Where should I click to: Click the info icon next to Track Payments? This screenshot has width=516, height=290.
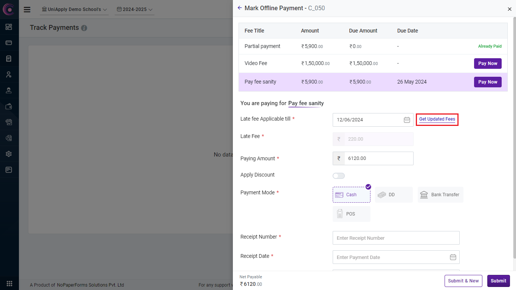(x=84, y=28)
